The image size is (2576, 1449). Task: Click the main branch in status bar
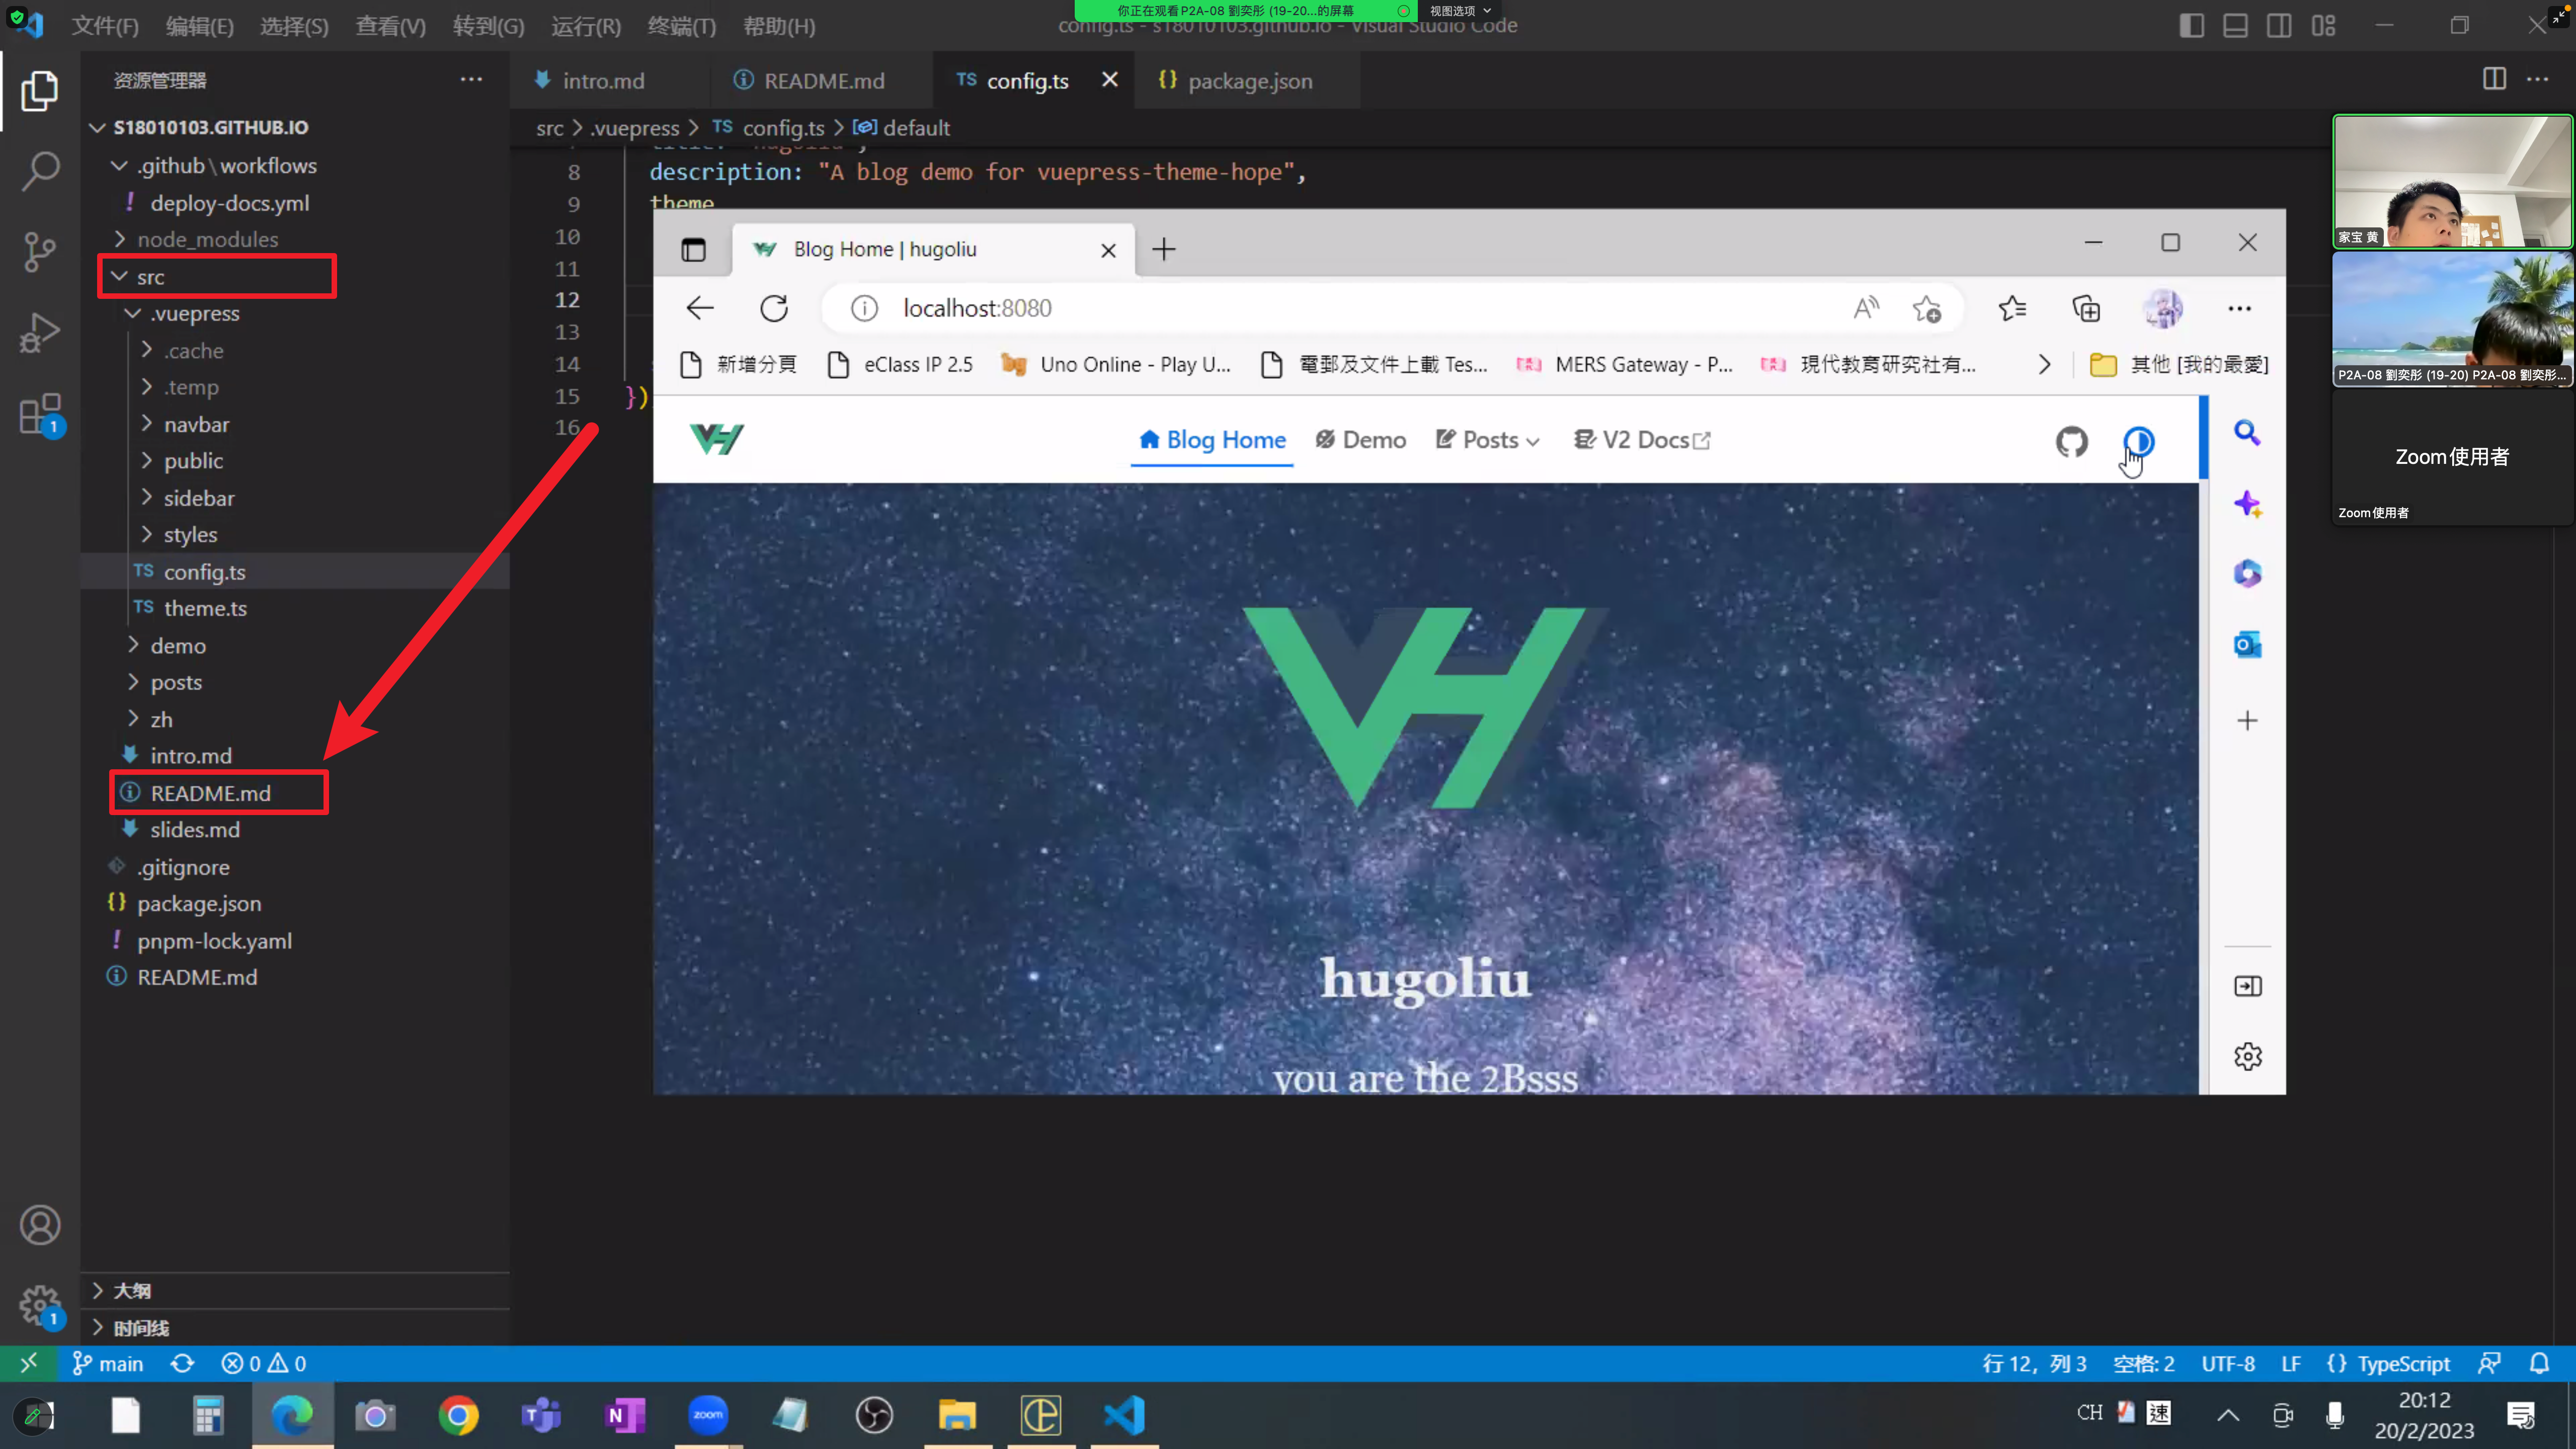tap(108, 1364)
